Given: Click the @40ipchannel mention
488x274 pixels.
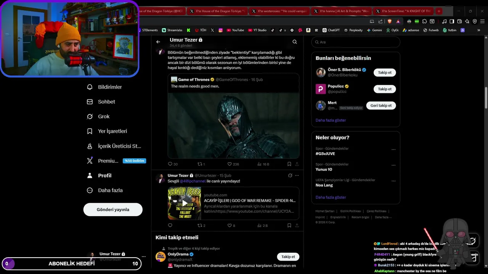Looking at the screenshot, I should click(193, 181).
